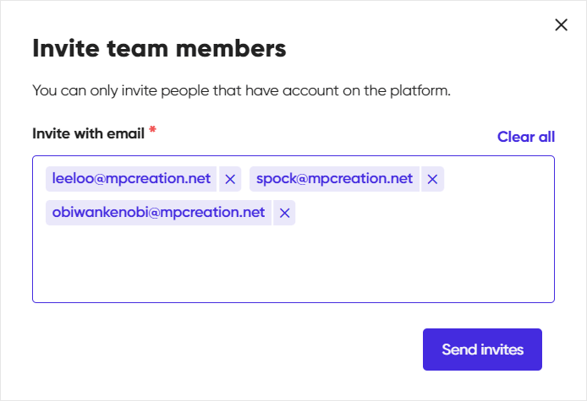Click the platform account description text
The height and width of the screenshot is (401, 587).
click(241, 90)
